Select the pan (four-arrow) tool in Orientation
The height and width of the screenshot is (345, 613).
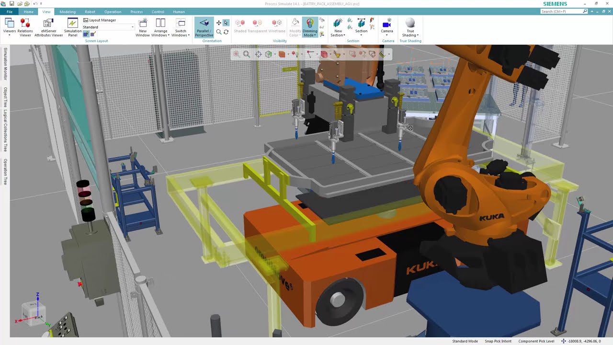(219, 23)
